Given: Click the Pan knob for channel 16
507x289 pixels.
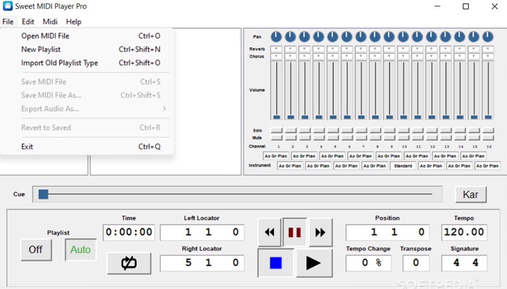Looking at the screenshot, I should [488, 37].
